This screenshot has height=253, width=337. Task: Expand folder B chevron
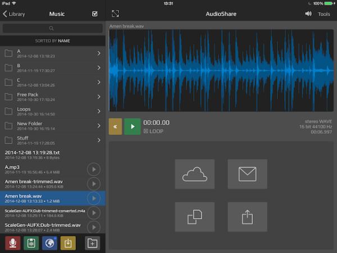pyautogui.click(x=99, y=68)
